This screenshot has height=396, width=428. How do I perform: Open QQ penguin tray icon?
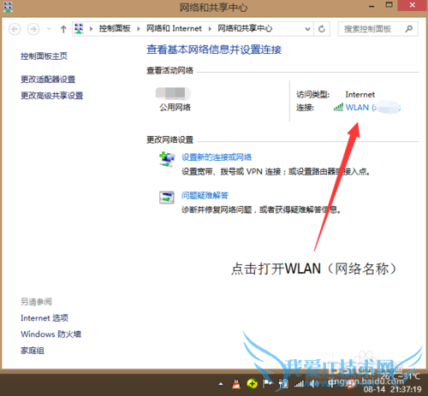[236, 384]
